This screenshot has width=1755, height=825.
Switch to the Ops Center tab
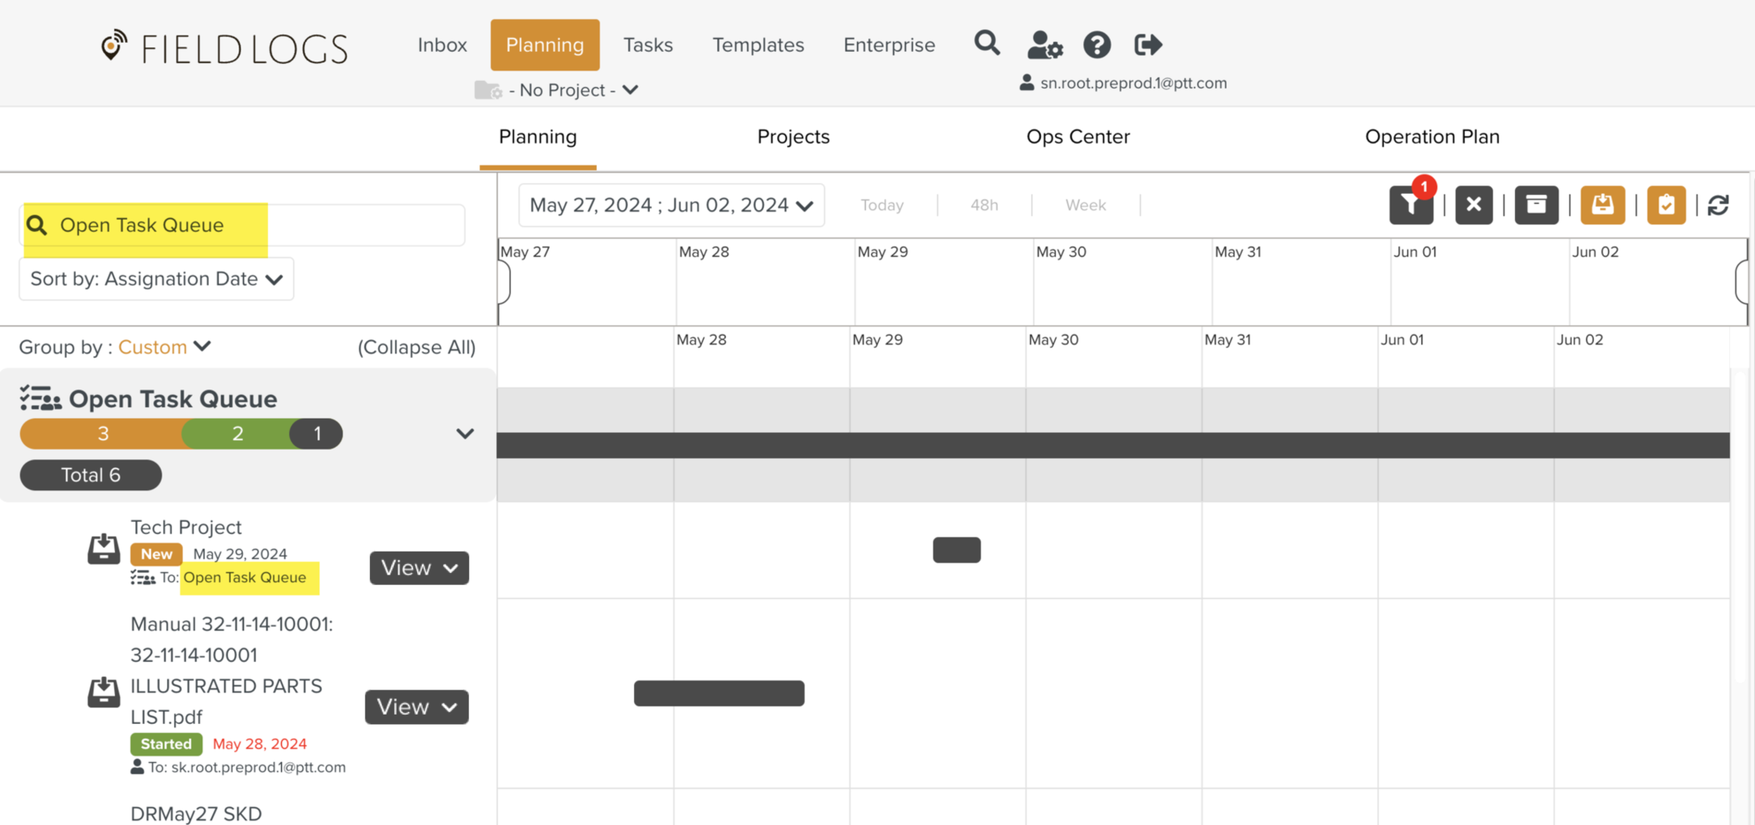[1078, 137]
